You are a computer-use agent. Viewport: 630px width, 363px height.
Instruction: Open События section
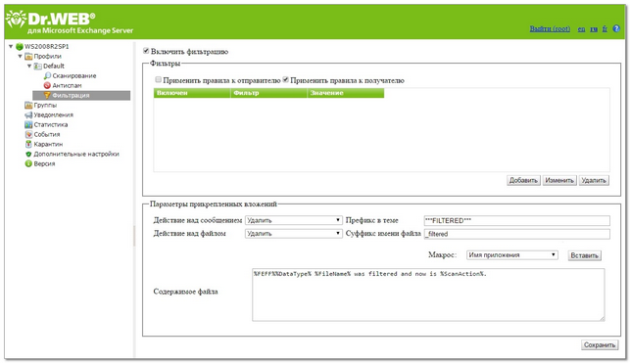point(47,134)
